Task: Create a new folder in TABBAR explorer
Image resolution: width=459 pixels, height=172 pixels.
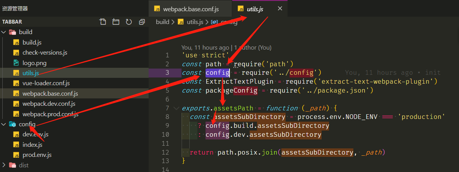Action: pos(116,22)
